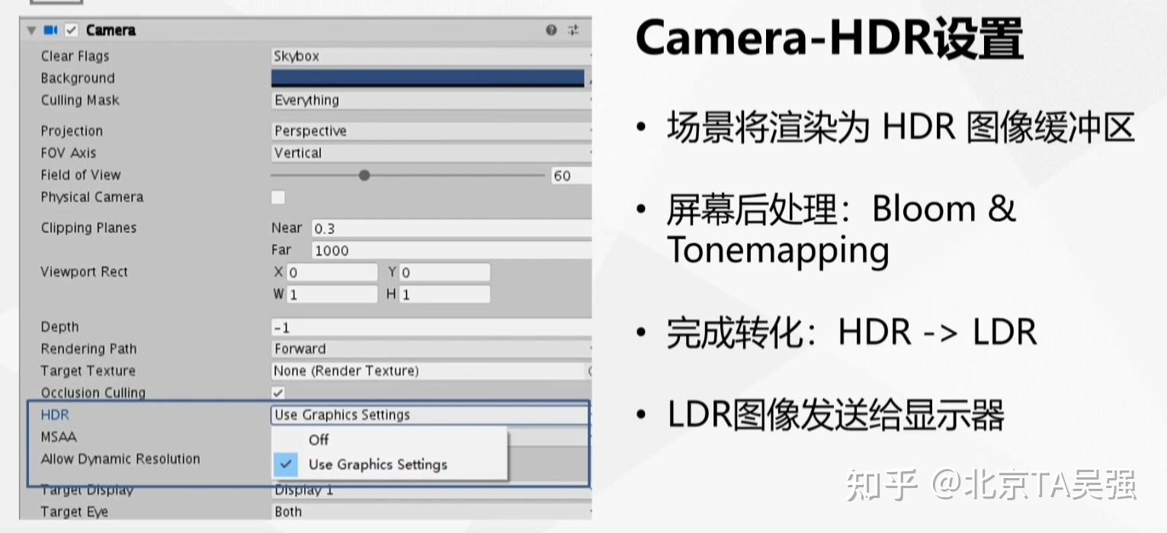Disable the Occlusion Culling checkbox
Viewport: 1167px width, 533px height.
(278, 392)
